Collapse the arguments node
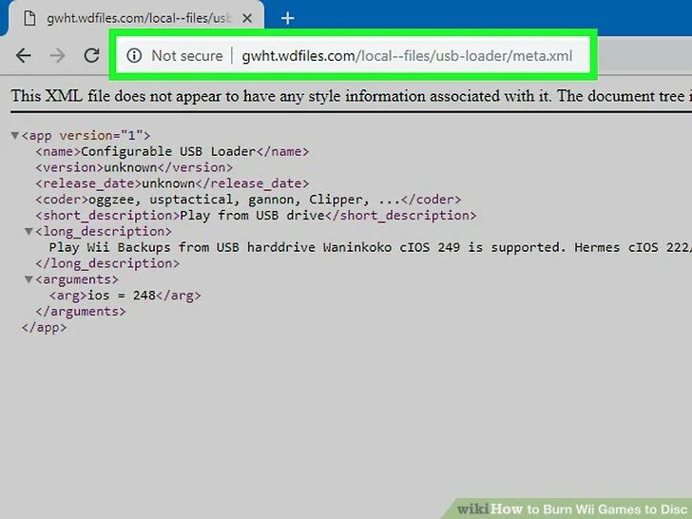Image resolution: width=692 pixels, height=519 pixels. click(x=29, y=279)
